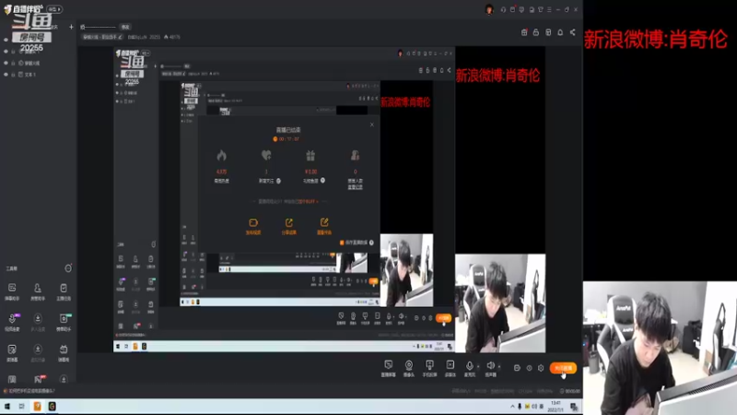Screen dimensions: 737x415
Task: Show hidden tray icons with the chevron
Action: [512, 406]
